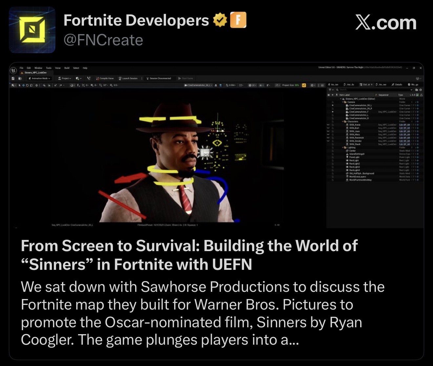Click the article description starting 'We sat down'
The height and width of the screenshot is (366, 433).
tap(203, 313)
